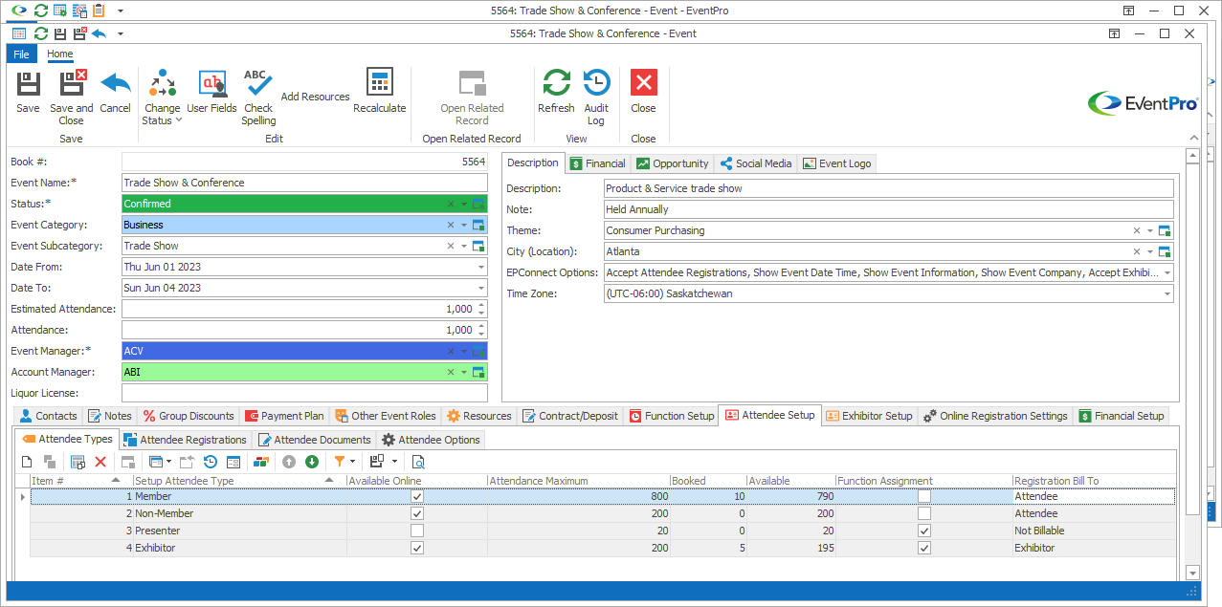
Task: Open the Group Discounts tab
Action: (x=188, y=416)
